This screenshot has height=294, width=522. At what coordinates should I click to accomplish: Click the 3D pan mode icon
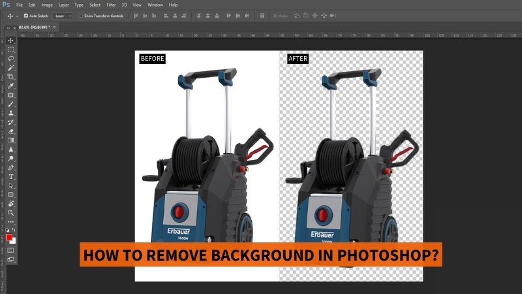click(x=315, y=16)
